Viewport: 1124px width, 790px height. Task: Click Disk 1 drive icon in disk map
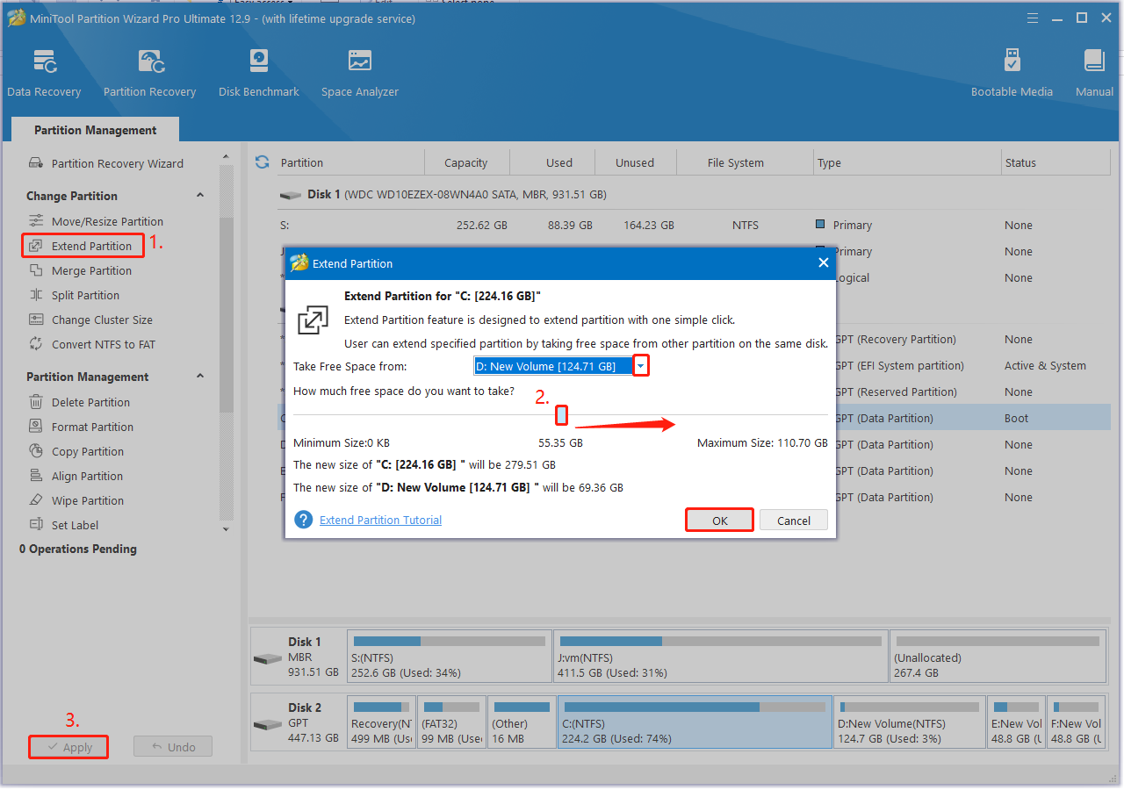coord(268,659)
